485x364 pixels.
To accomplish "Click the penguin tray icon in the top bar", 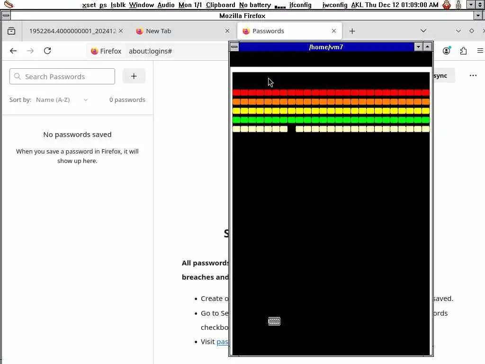I will pyautogui.click(x=447, y=5).
